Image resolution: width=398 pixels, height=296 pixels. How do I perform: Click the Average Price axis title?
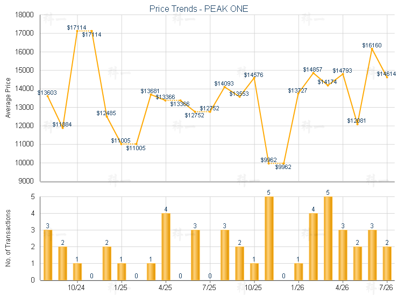point(8,98)
